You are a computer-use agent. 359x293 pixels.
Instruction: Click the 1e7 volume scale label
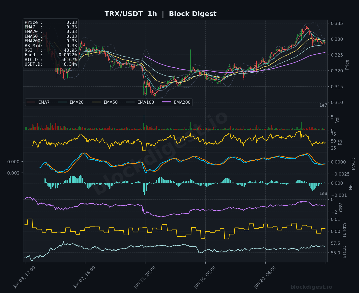pos(323,105)
